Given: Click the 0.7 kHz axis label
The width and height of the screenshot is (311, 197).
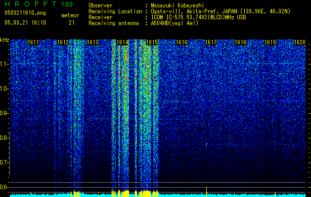Looking at the screenshot, I should pyautogui.click(x=4, y=163).
